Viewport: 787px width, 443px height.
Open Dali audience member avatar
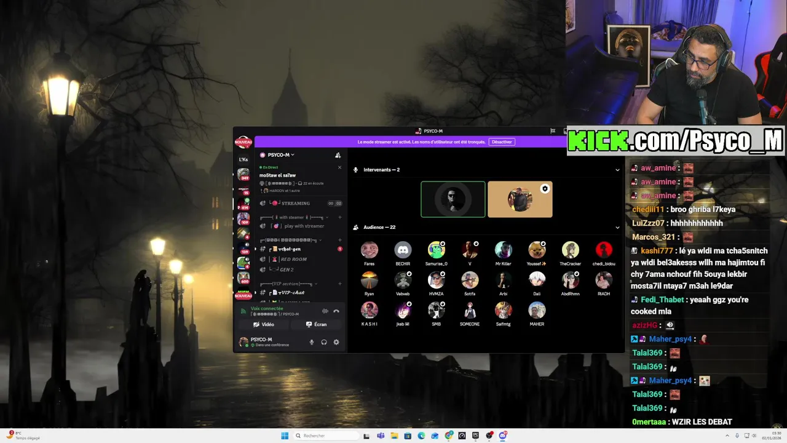[x=537, y=280]
